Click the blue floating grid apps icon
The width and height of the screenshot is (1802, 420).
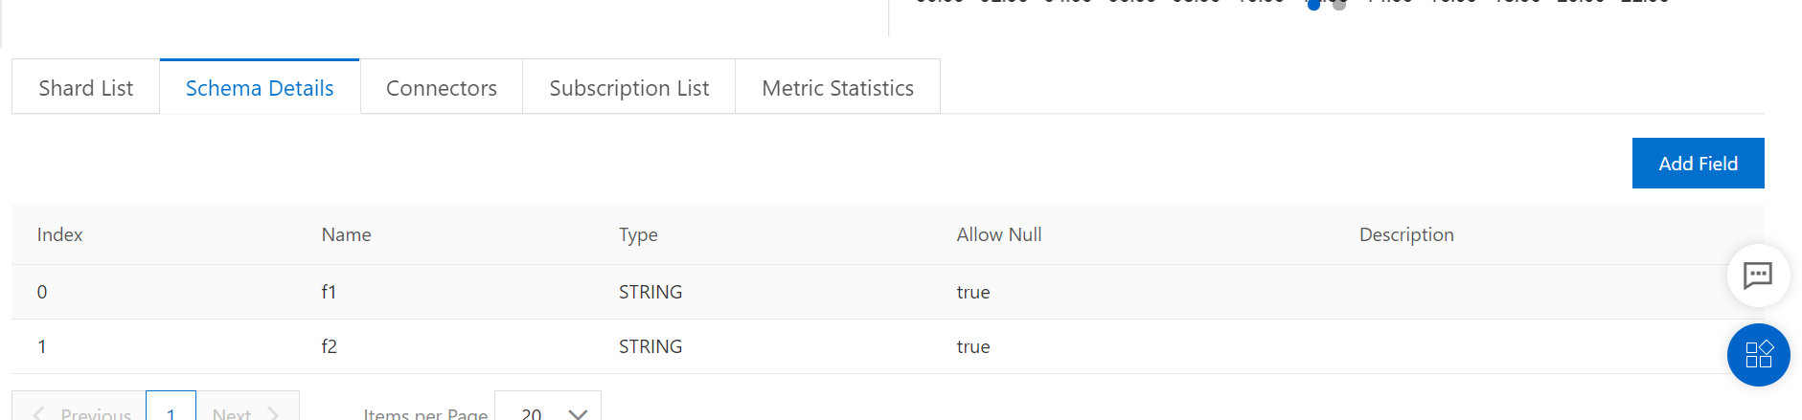click(x=1758, y=355)
